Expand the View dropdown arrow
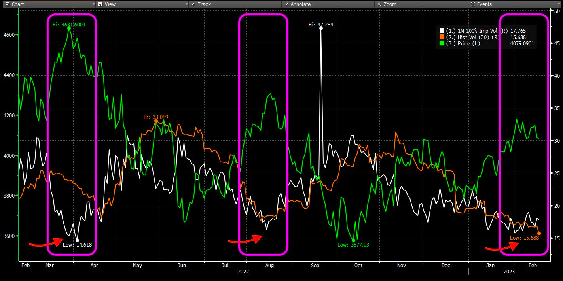The width and height of the screenshot is (563, 281). [x=186, y=4]
